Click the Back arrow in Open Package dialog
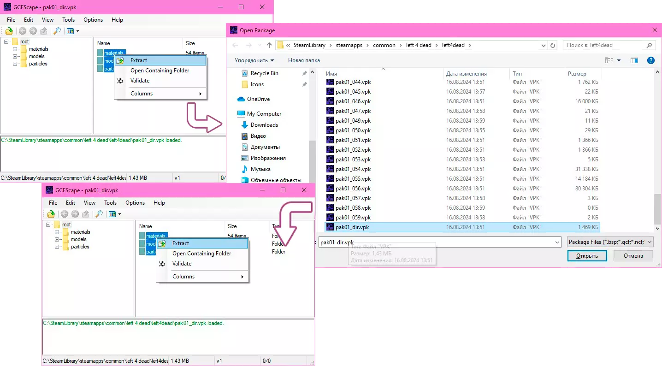Screen dimensions: 662x366 point(236,45)
